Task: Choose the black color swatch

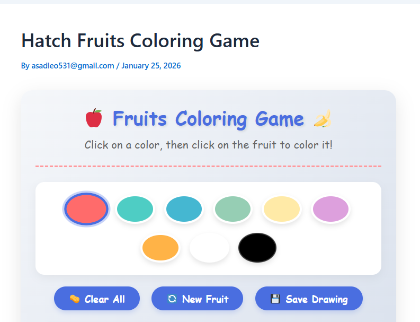Action: point(257,248)
